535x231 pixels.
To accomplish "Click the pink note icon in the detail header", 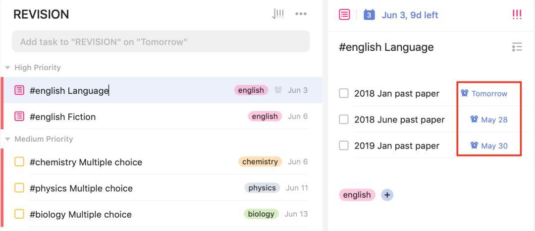I will coord(344,15).
